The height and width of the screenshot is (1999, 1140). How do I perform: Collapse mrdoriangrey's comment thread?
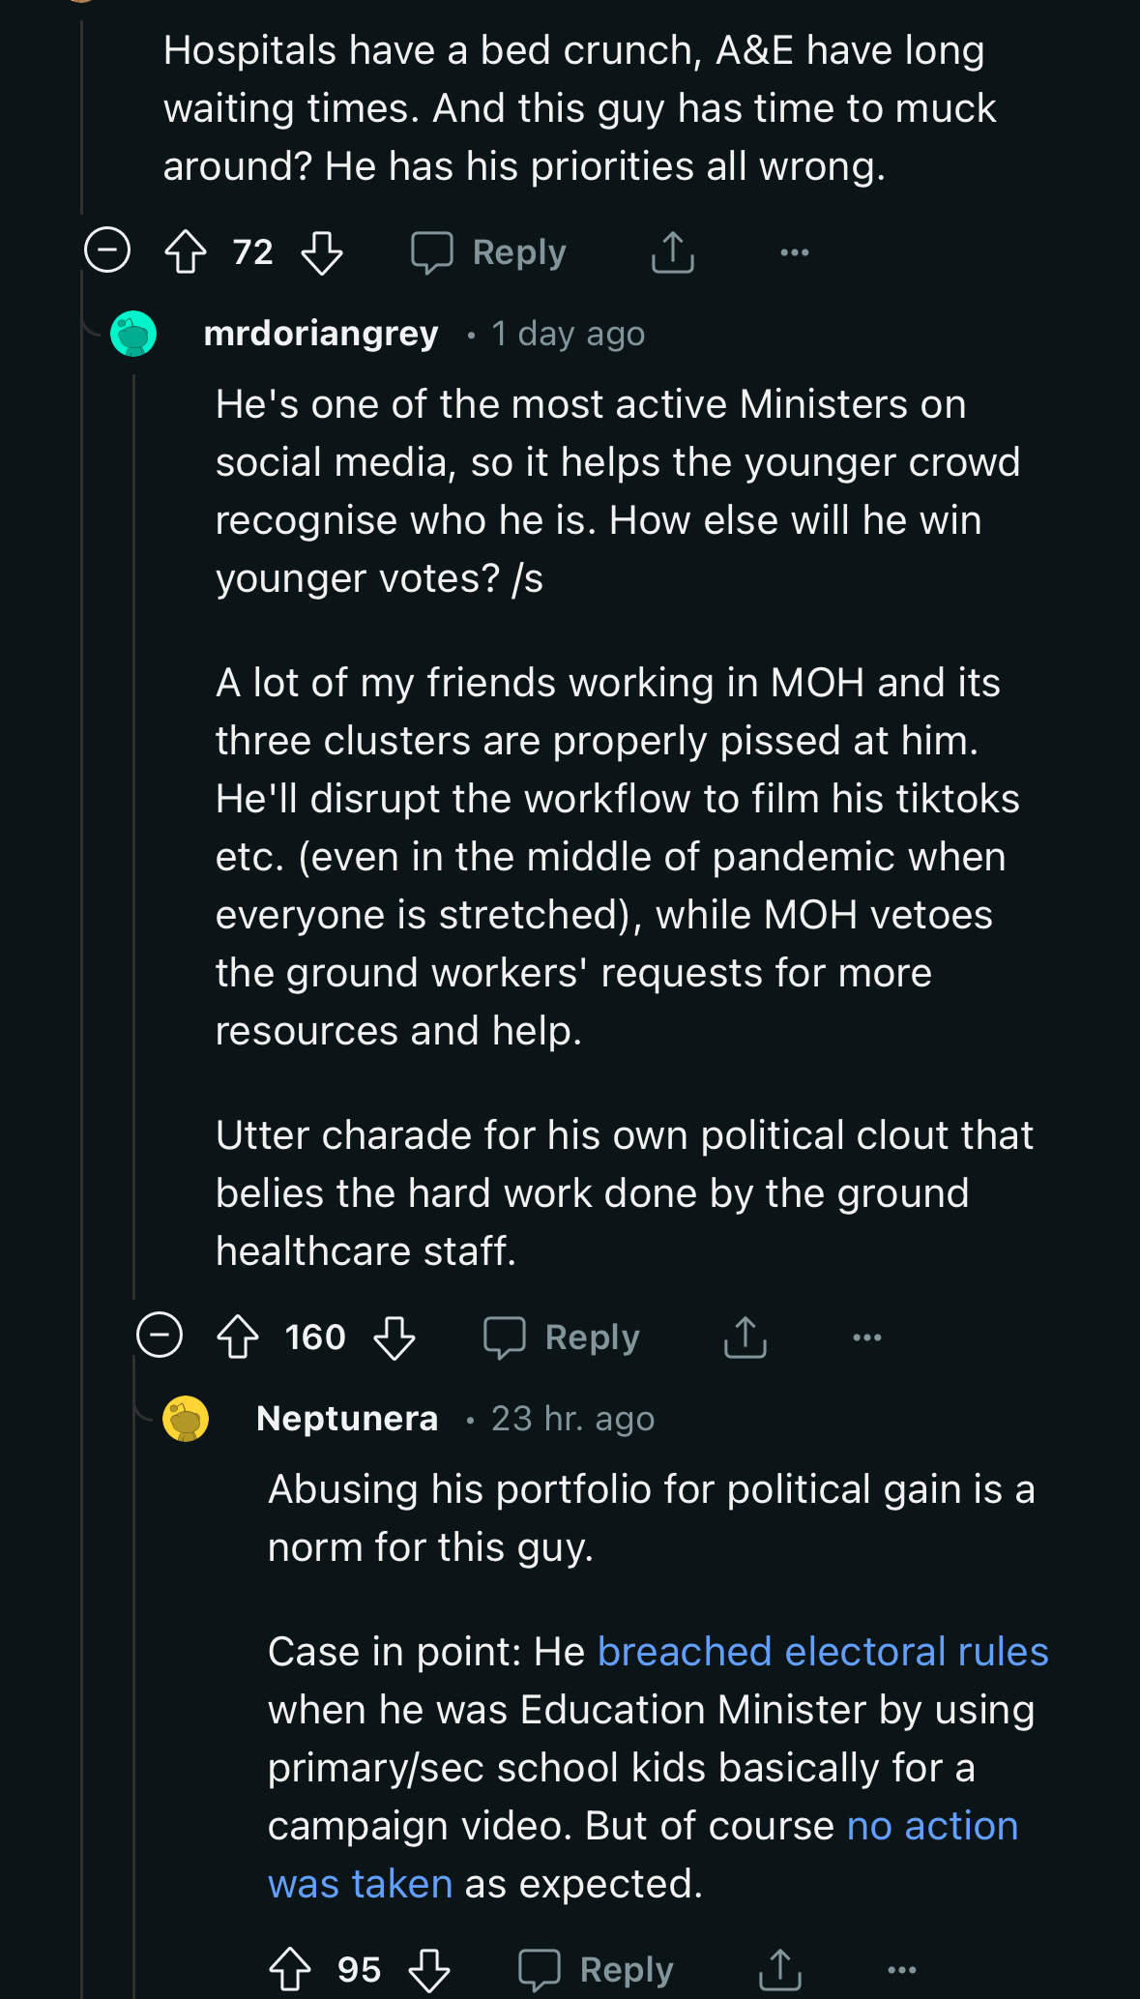point(160,1336)
